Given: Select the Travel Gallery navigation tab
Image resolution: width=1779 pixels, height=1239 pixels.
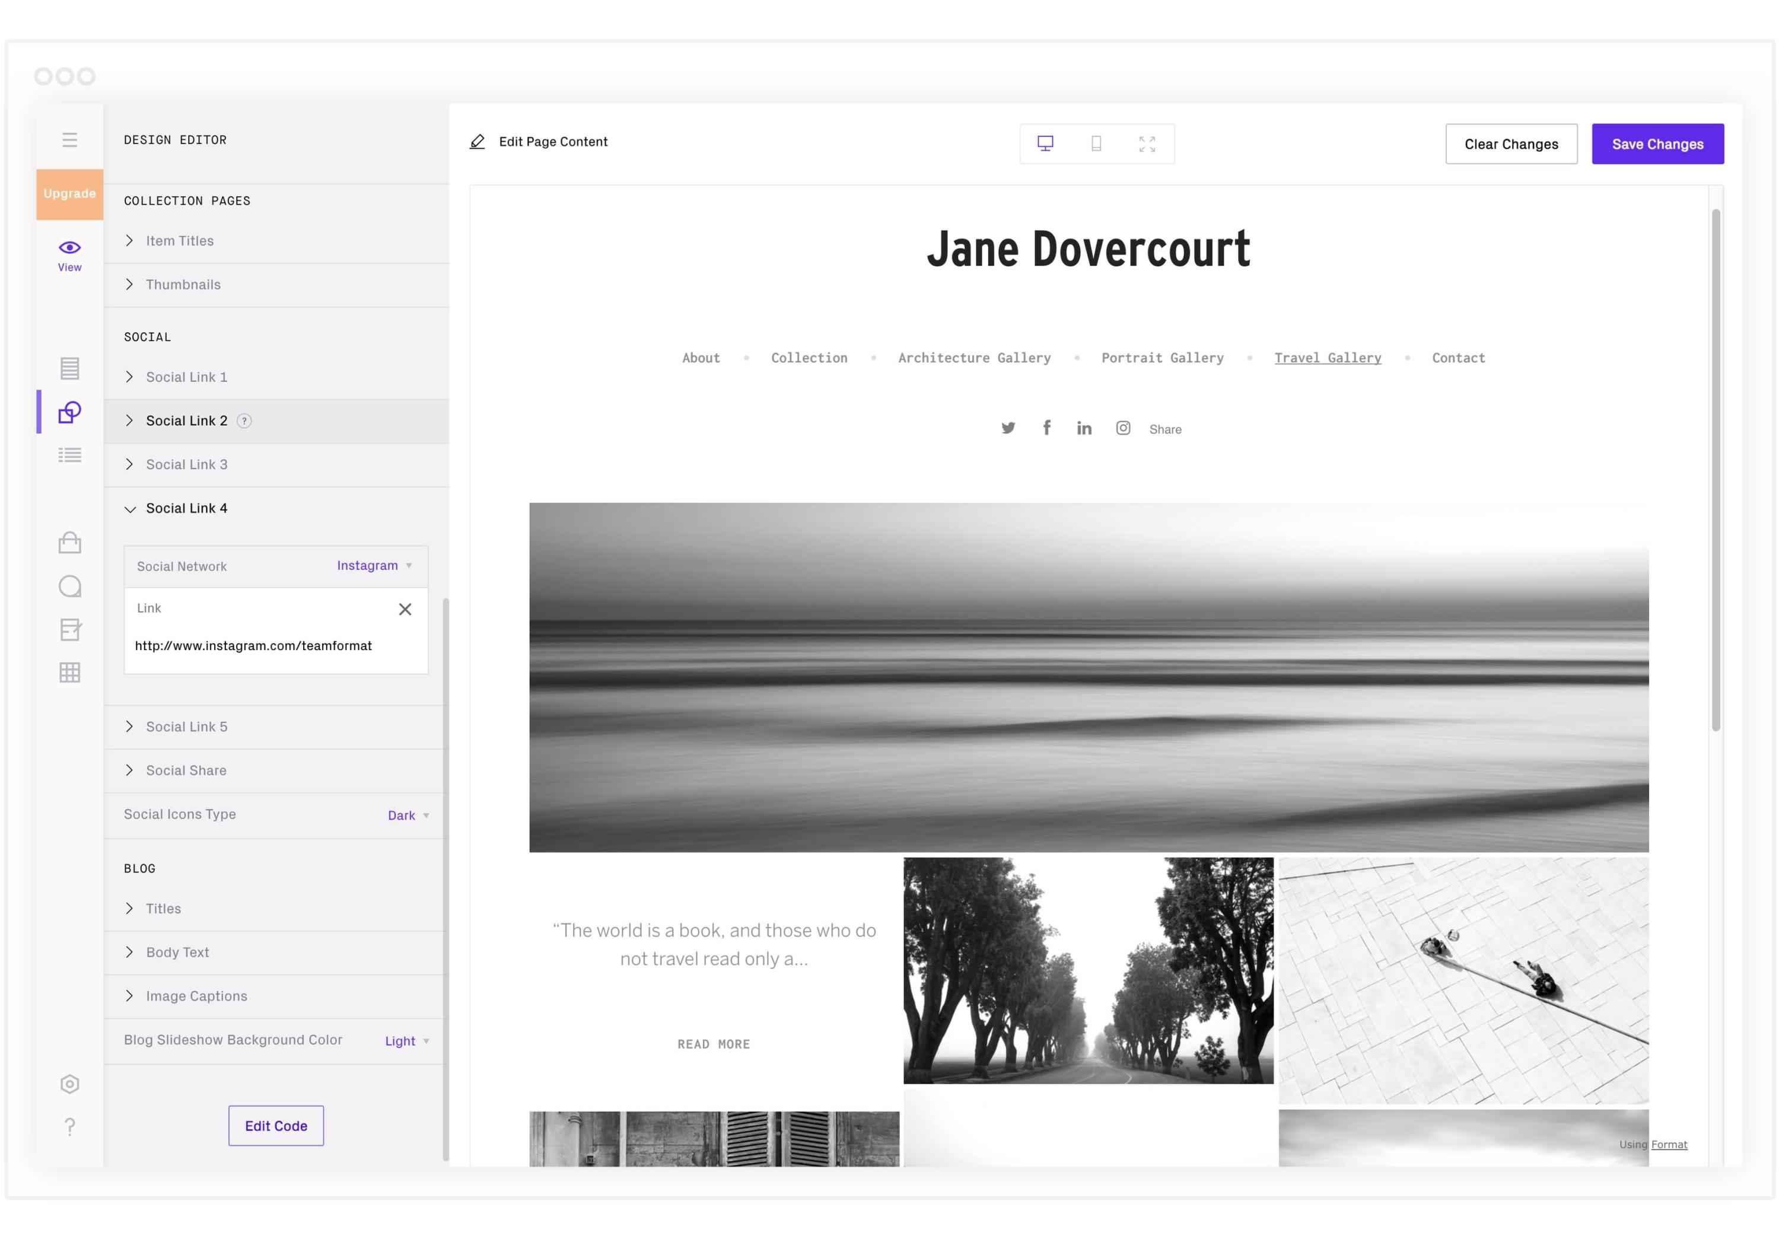Looking at the screenshot, I should 1329,356.
